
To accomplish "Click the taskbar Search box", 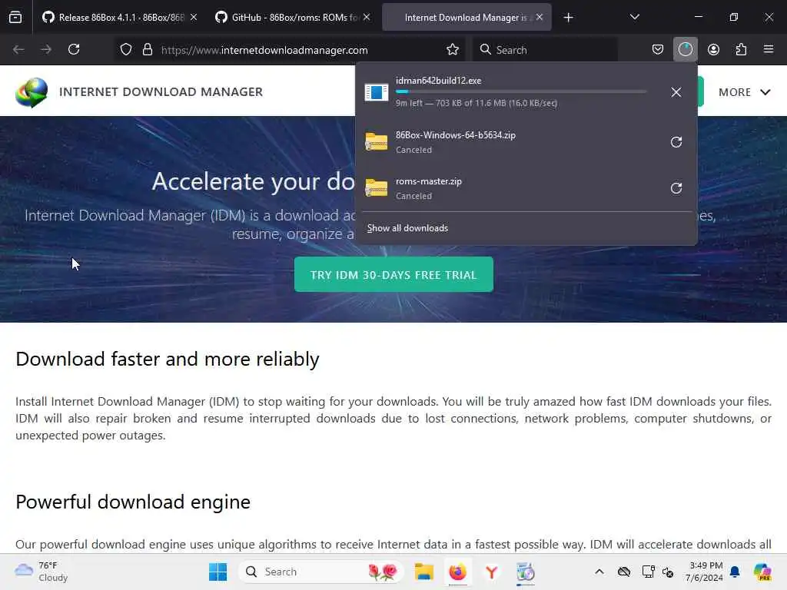I will click(321, 572).
